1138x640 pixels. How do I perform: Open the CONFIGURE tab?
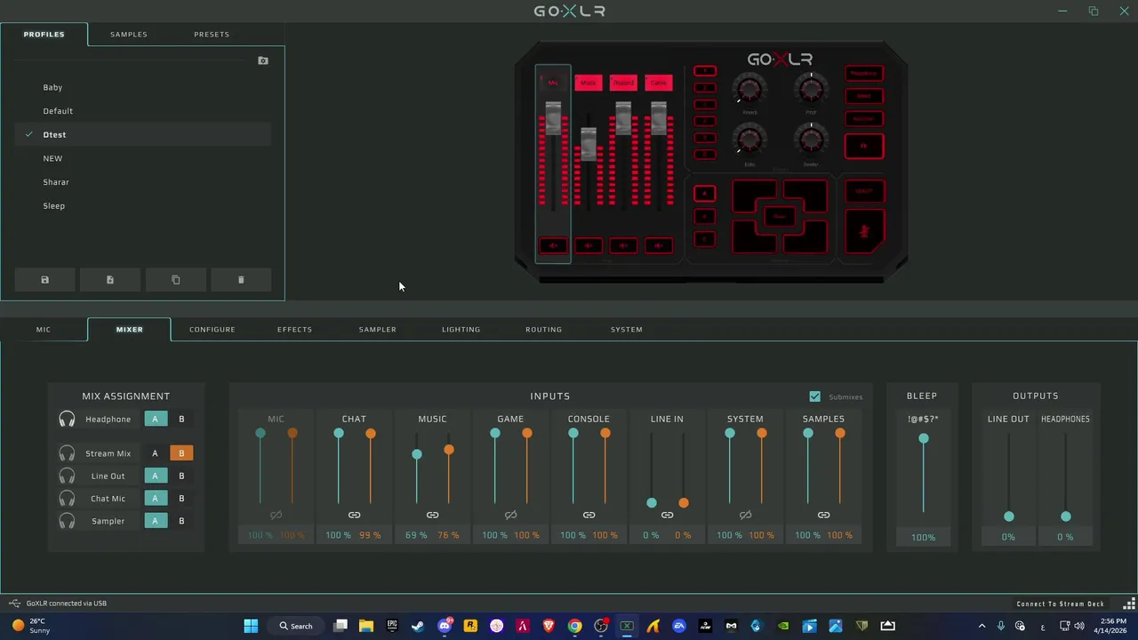coord(212,329)
